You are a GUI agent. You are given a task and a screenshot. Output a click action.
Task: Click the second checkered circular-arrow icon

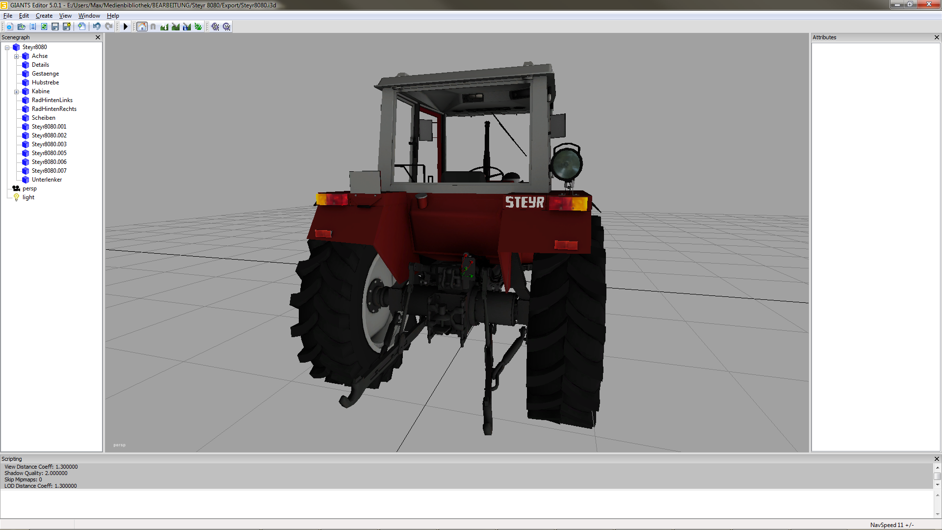(x=227, y=26)
